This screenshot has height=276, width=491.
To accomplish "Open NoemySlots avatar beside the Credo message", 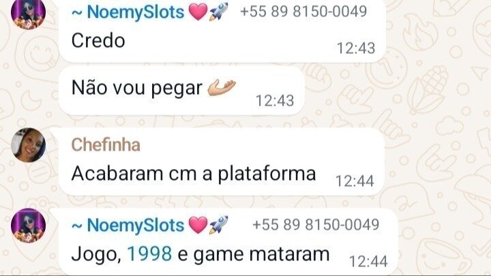I will coord(28,12).
